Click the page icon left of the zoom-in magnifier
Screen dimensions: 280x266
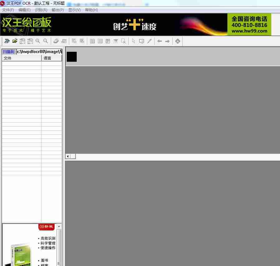pyautogui.click(x=30, y=41)
